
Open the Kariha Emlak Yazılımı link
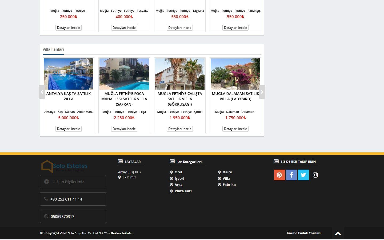pyautogui.click(x=304, y=233)
